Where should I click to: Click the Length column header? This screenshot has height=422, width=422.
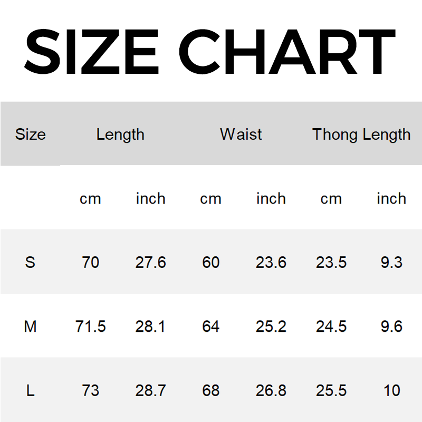click(120, 135)
